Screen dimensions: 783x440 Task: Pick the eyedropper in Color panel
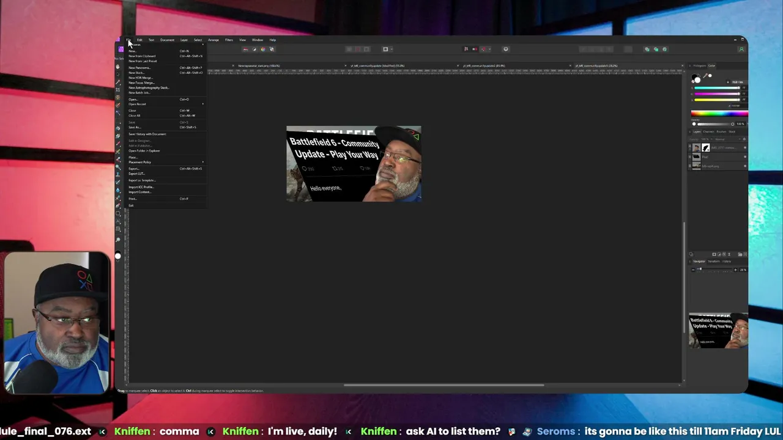[x=705, y=76]
